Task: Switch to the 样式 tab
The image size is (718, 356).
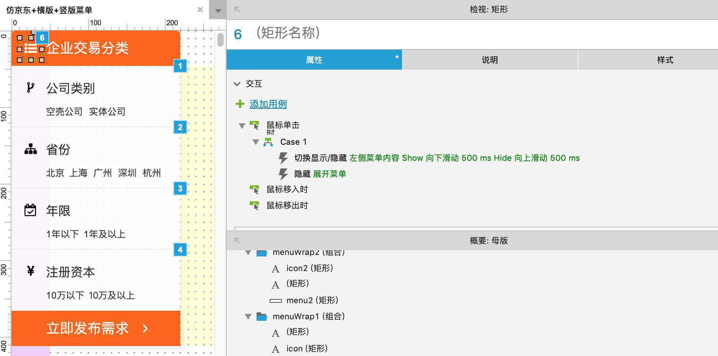Action: (x=665, y=60)
